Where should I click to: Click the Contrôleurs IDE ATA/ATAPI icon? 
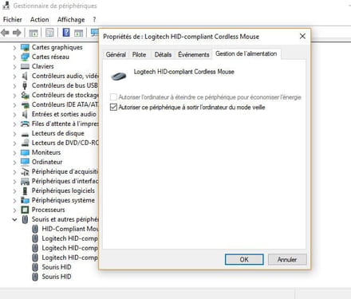[x=25, y=105]
